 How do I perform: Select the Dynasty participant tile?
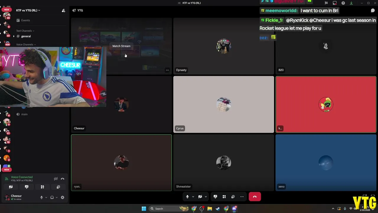(x=224, y=46)
